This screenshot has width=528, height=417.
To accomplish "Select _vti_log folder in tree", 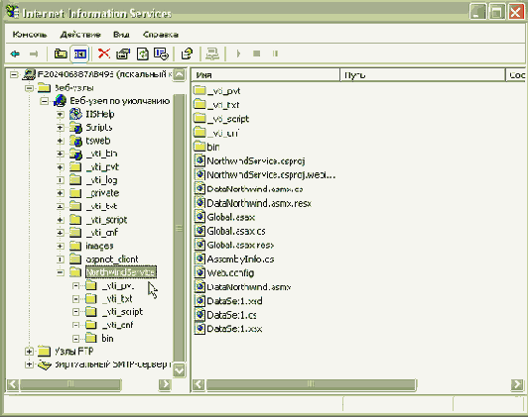I will [x=102, y=180].
